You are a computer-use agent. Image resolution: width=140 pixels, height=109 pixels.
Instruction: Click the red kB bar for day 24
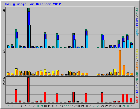[102, 97]
